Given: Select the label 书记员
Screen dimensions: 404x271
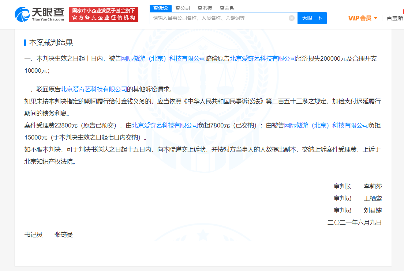Looking at the screenshot, I should click(x=33, y=235).
